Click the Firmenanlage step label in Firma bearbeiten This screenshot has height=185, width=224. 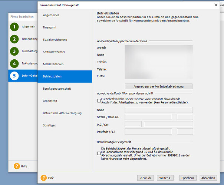30,39
